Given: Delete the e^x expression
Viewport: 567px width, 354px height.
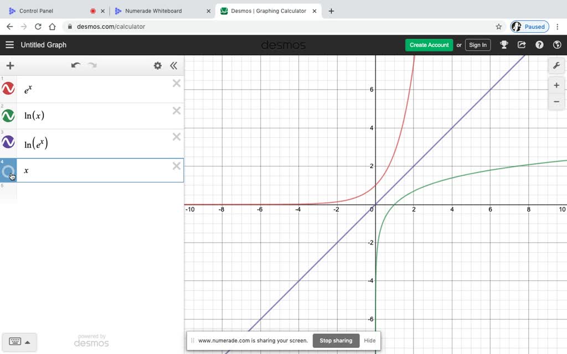Looking at the screenshot, I should (177, 84).
